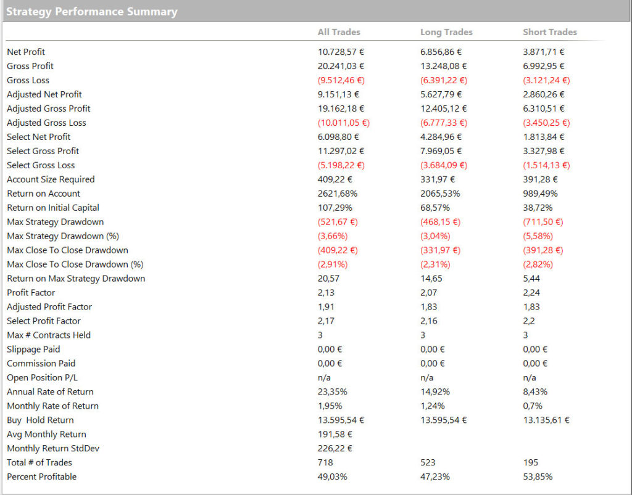The image size is (632, 495).
Task: Select the Max Strategy Drawdown label
Action: tap(55, 222)
